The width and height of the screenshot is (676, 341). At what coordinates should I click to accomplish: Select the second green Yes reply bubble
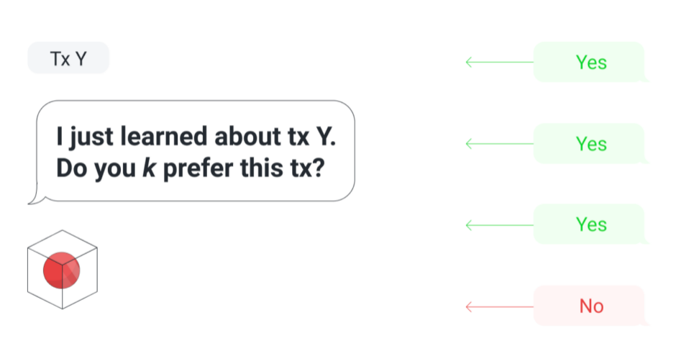[590, 144]
